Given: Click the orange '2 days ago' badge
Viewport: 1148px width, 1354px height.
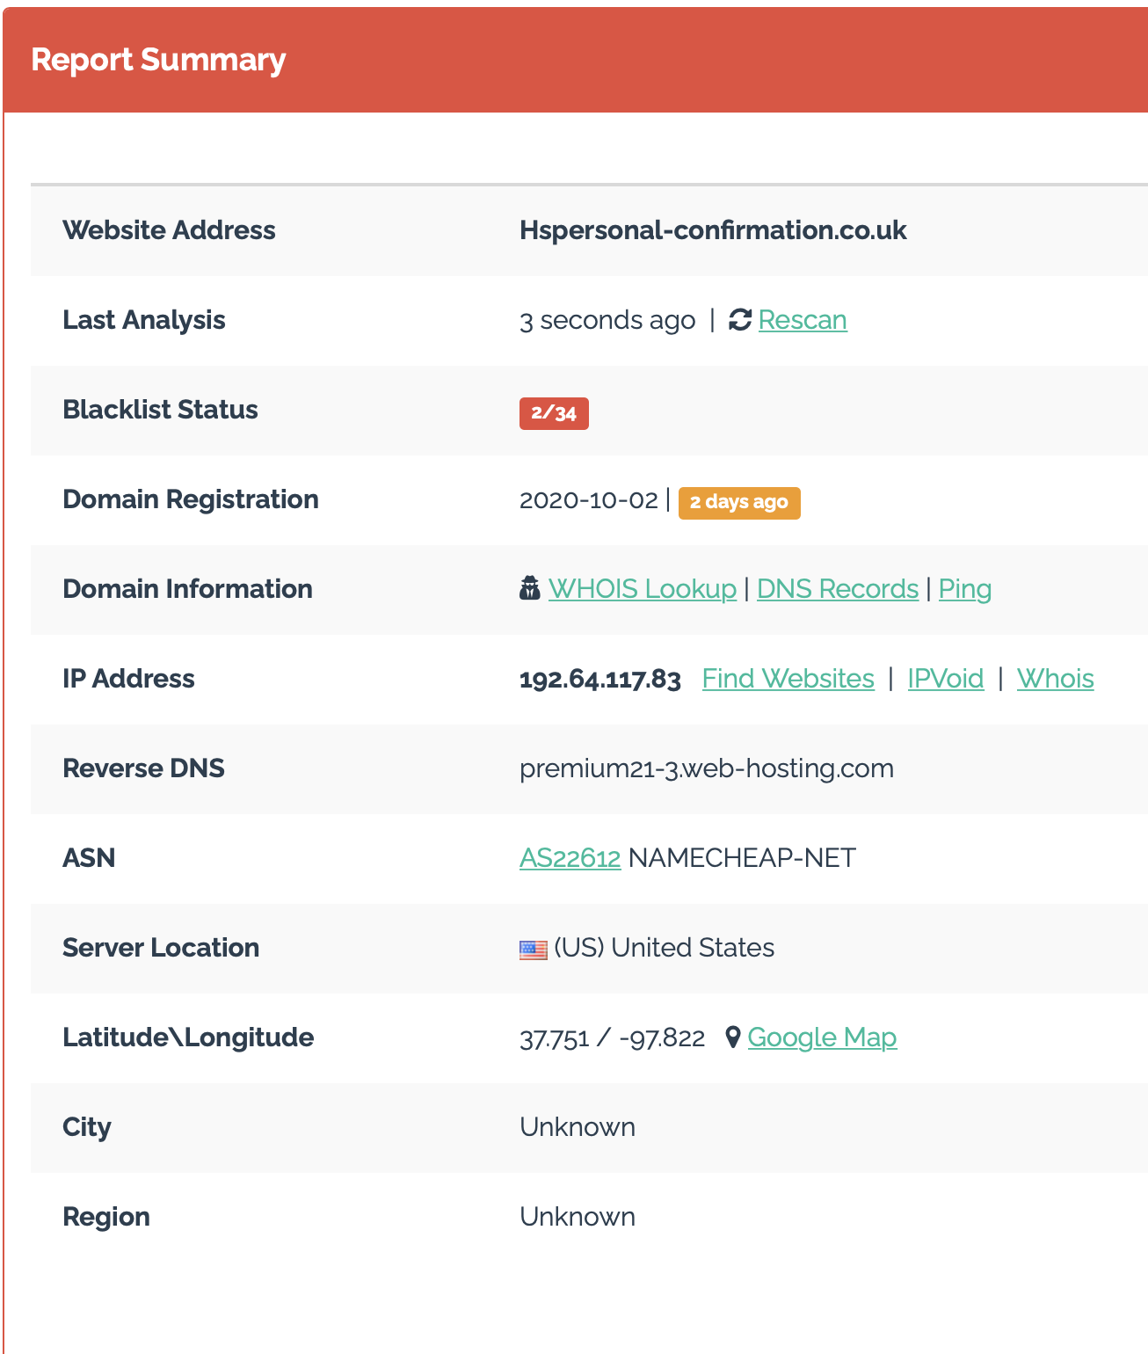Looking at the screenshot, I should 738,503.
